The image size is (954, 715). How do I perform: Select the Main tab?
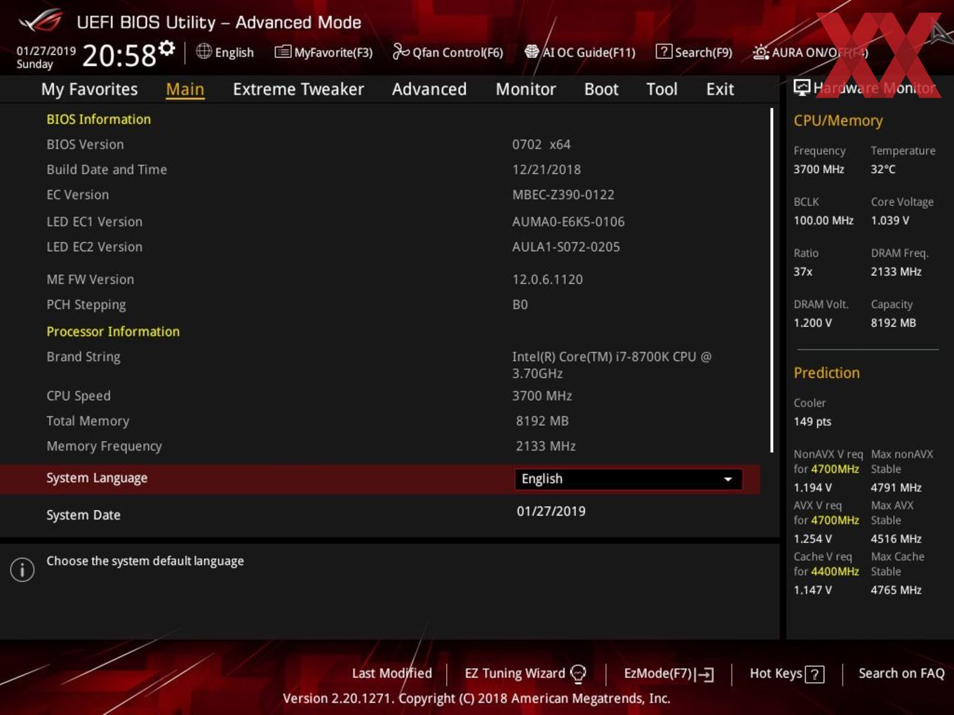(185, 89)
